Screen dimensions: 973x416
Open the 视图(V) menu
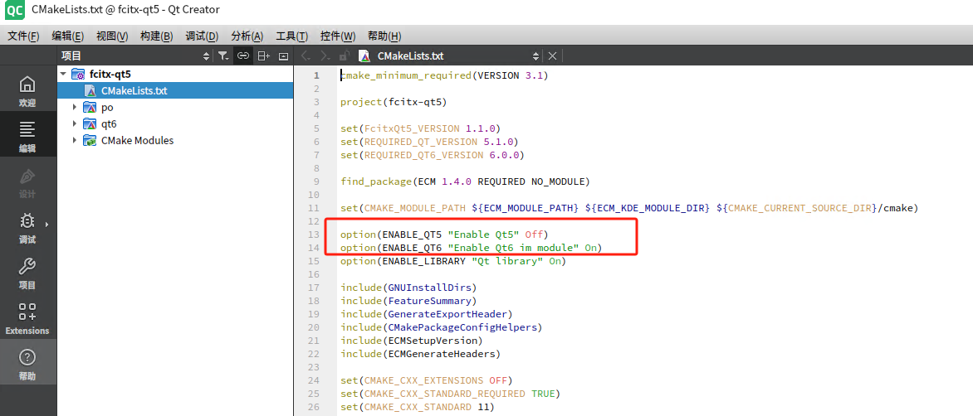[x=112, y=36]
